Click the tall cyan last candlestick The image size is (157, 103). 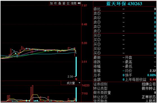[76, 67]
